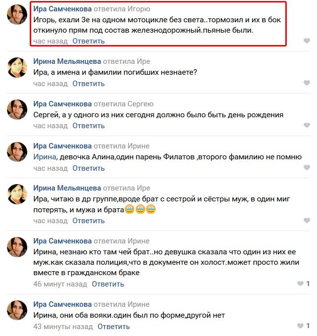Click the blue Ирина mention in the Алина comment

(x=45, y=157)
